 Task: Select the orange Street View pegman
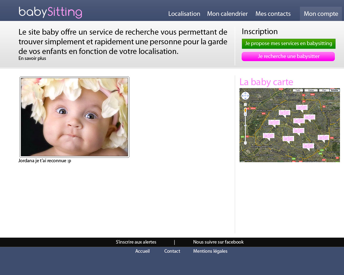(x=245, y=110)
